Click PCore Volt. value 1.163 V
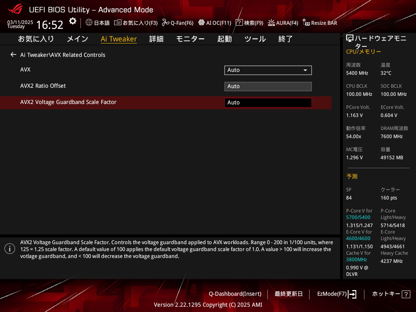Screen dimensions: 416x312 [x=354, y=115]
